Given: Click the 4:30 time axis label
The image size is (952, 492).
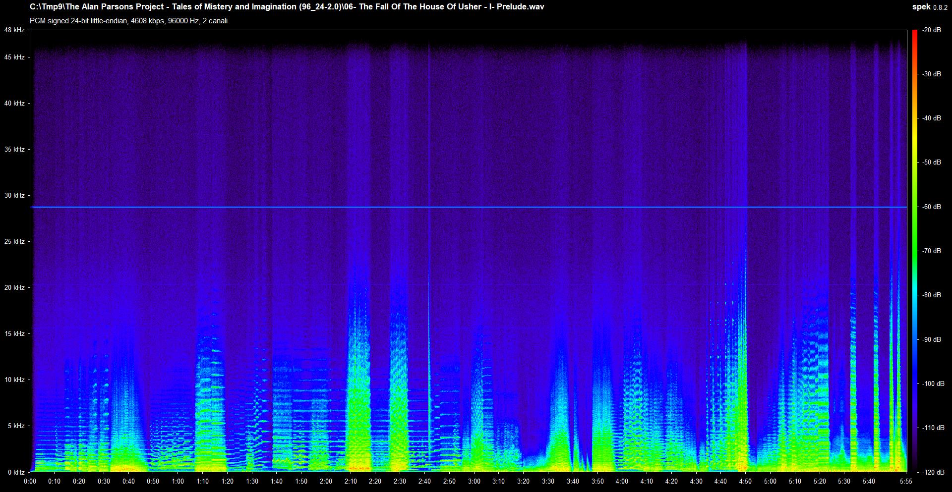Looking at the screenshot, I should (696, 482).
